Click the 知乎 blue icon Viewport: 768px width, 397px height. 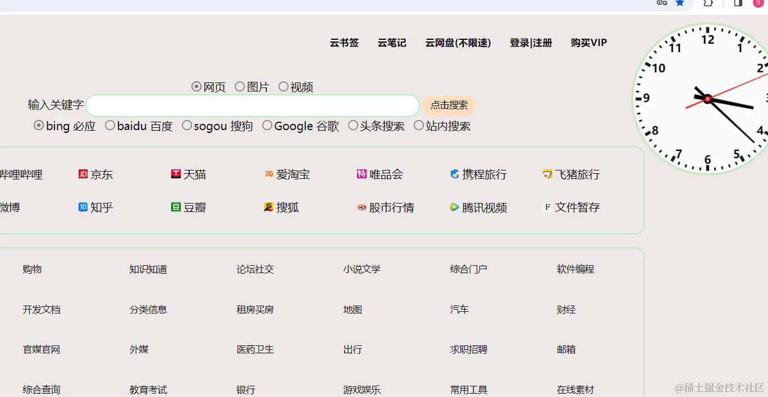pos(83,207)
